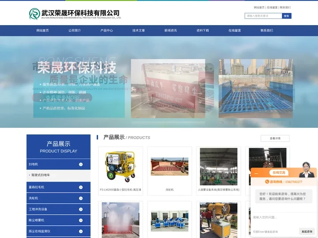318x238 pixels.
Task: Open 网站首页 in main navigation bar
Action: pyautogui.click(x=42, y=30)
